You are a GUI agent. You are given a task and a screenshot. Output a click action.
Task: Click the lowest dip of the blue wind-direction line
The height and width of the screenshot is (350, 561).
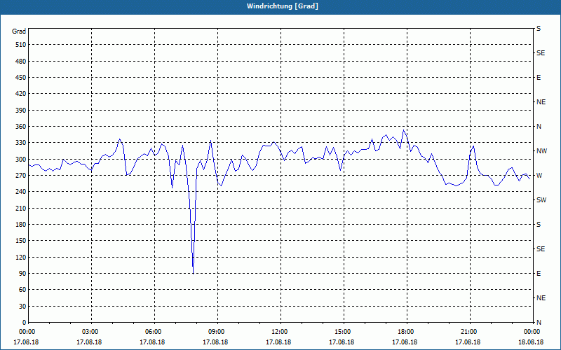pyautogui.click(x=194, y=273)
